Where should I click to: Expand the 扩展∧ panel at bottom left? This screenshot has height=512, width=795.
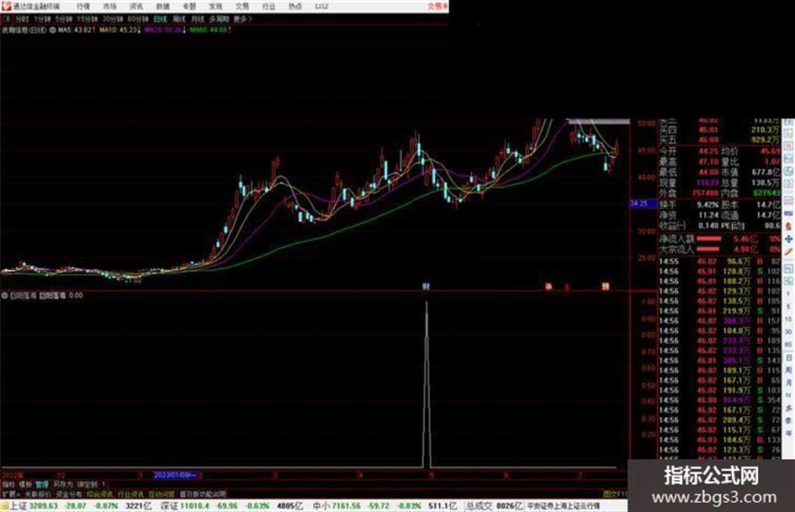11,494
